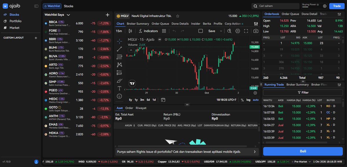Select the crosshair cursor tool

119,41
